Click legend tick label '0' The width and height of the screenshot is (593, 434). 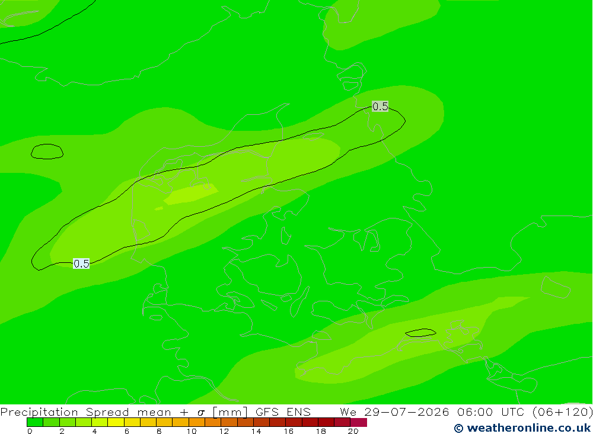pos(30,431)
